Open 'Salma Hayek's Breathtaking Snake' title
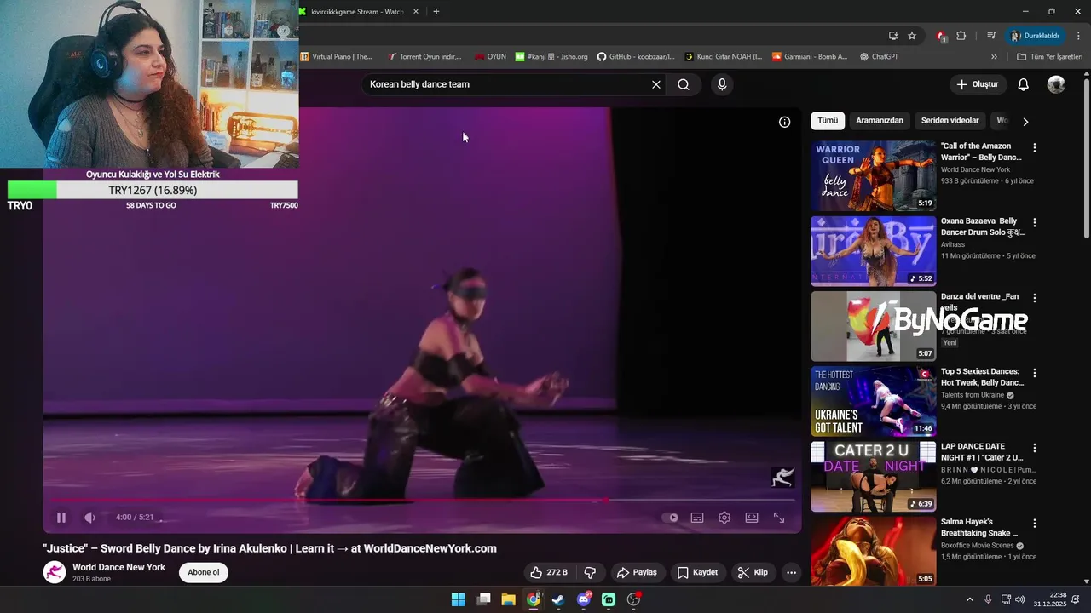Screen dimensions: 1091x613 [979, 527]
